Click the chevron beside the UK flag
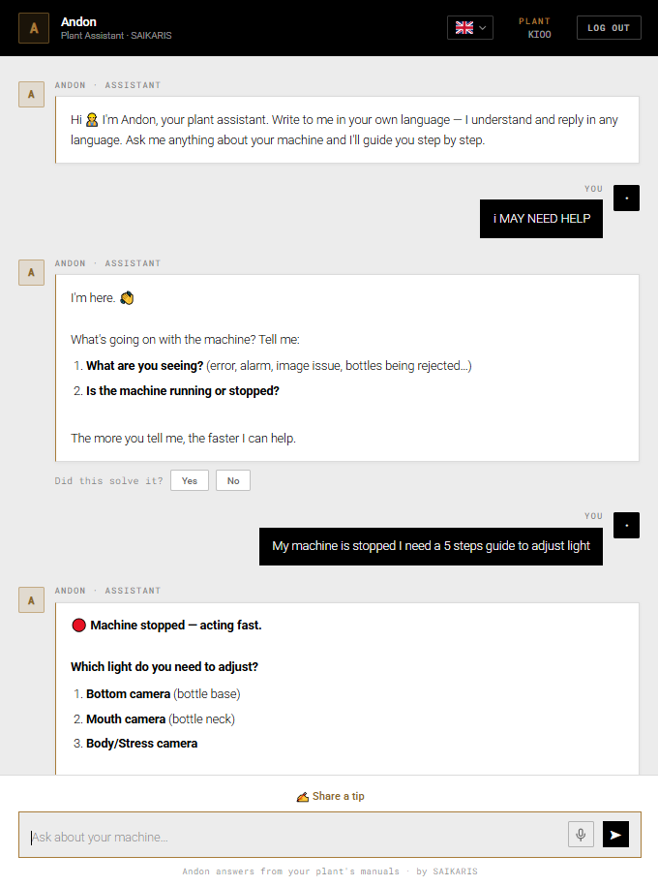 482,28
